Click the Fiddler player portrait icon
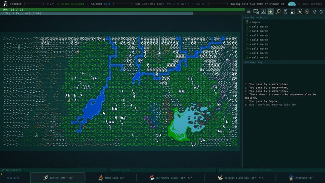Viewport: 325px width, 183px height. point(6,3)
